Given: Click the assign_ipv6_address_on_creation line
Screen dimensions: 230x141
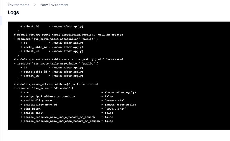Looking at the screenshot, I should [x=67, y=96].
